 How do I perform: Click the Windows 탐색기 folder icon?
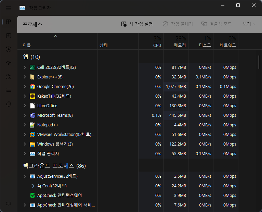pyautogui.click(x=32, y=144)
